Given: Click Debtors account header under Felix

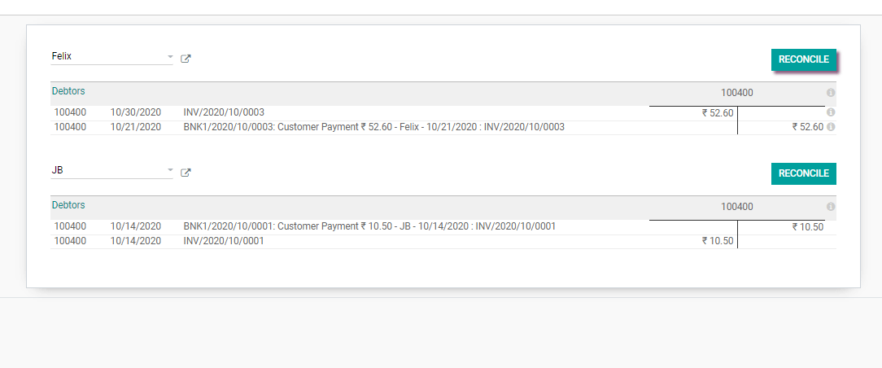Looking at the screenshot, I should (x=68, y=91).
